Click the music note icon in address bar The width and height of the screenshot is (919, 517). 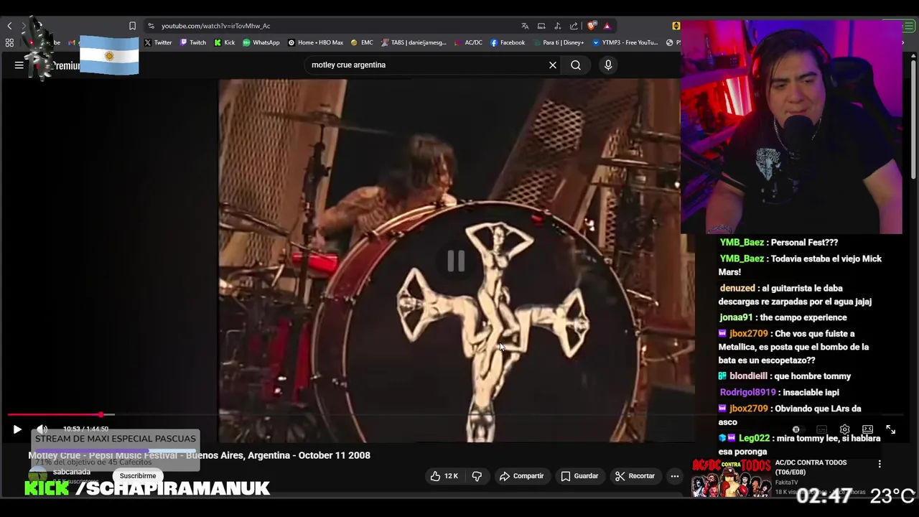click(x=558, y=26)
